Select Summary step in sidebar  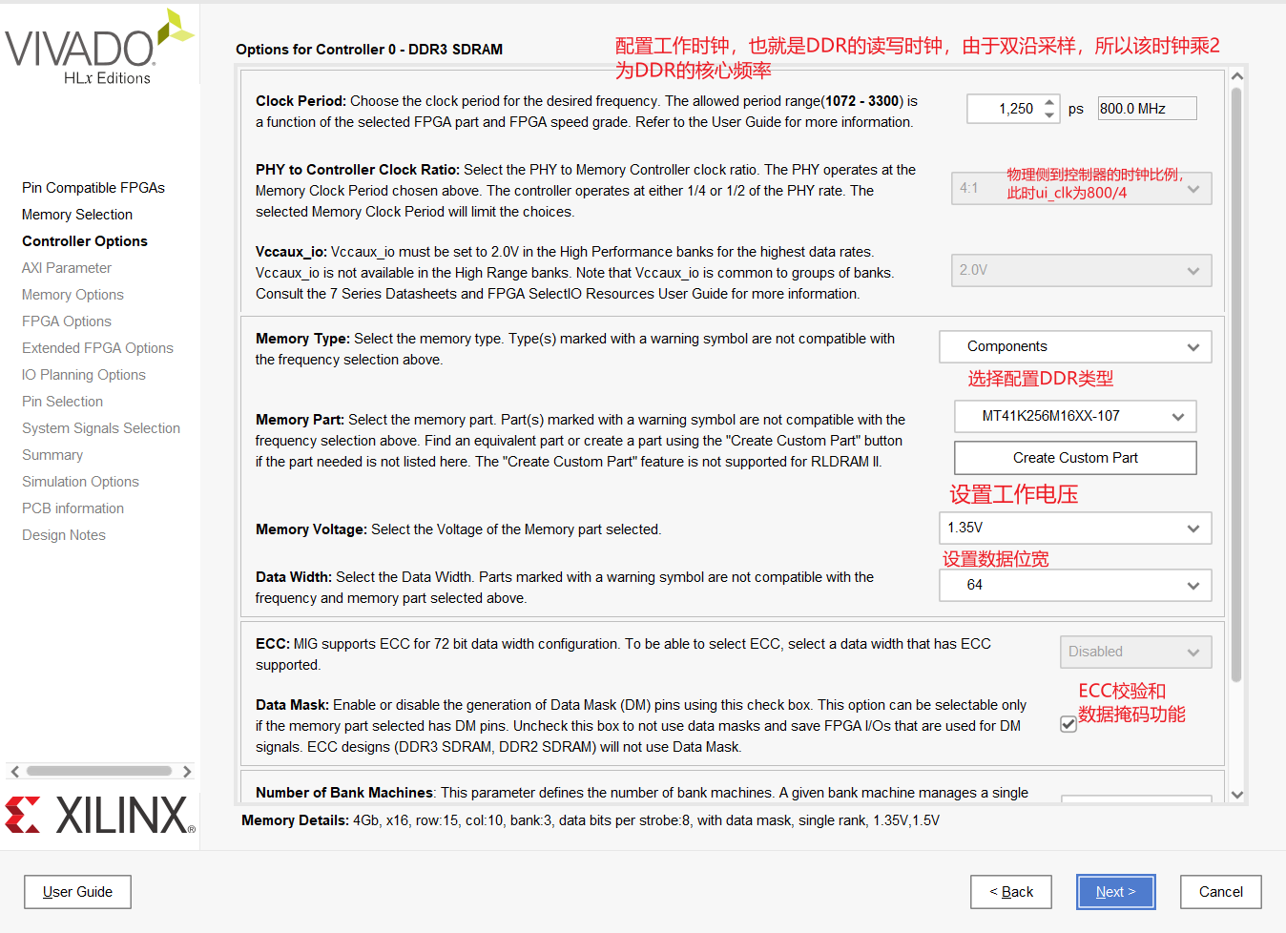[52, 455]
